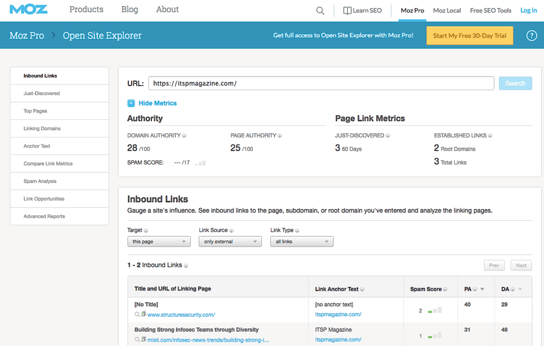The width and height of the screenshot is (544, 346).
Task: Click 'Building Strong Infosec Teams through Diversity' title
Action: click(197, 330)
